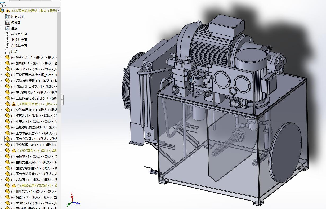Expand the 测压接头<1> component node

(x=1, y=191)
